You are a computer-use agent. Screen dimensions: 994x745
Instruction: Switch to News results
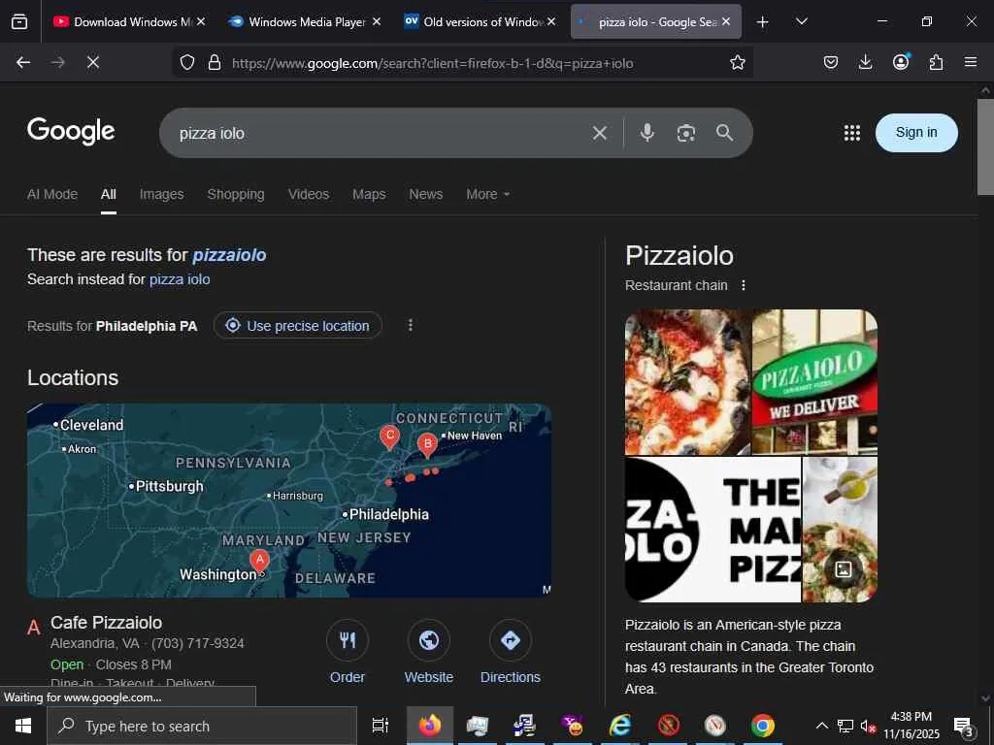coord(425,194)
